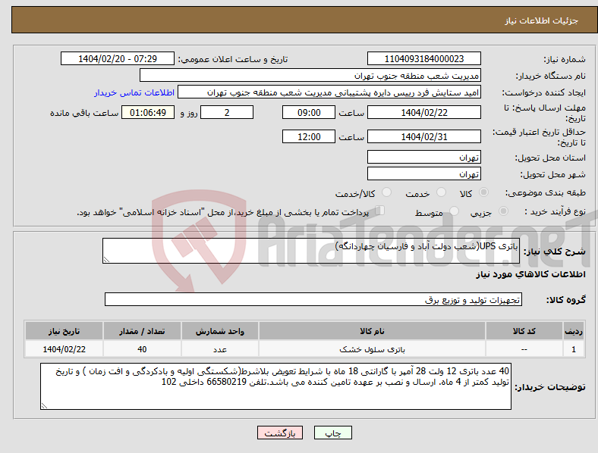Click the باتری سلول خشک table cell
The image size is (598, 453).
pyautogui.click(x=372, y=349)
